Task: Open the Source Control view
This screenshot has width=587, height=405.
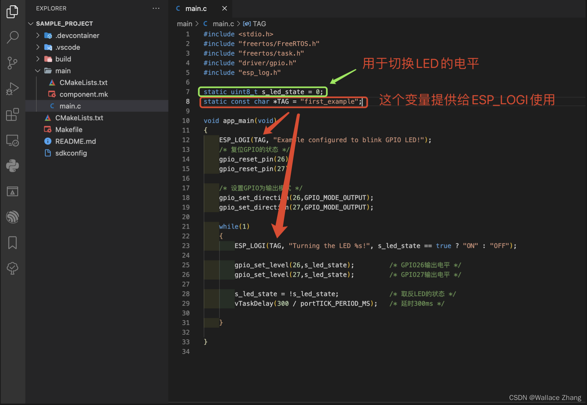Action: [13, 63]
